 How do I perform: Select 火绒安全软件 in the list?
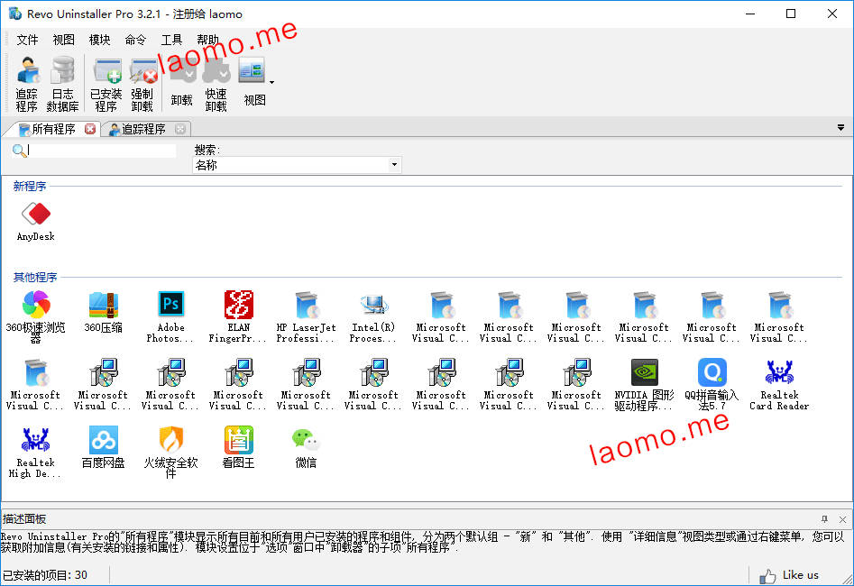coord(171,452)
